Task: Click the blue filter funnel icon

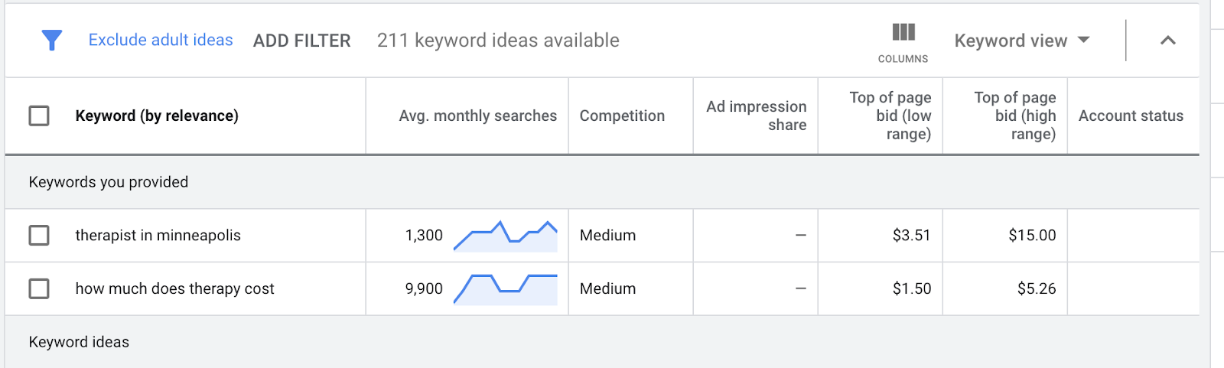Action: tap(51, 40)
